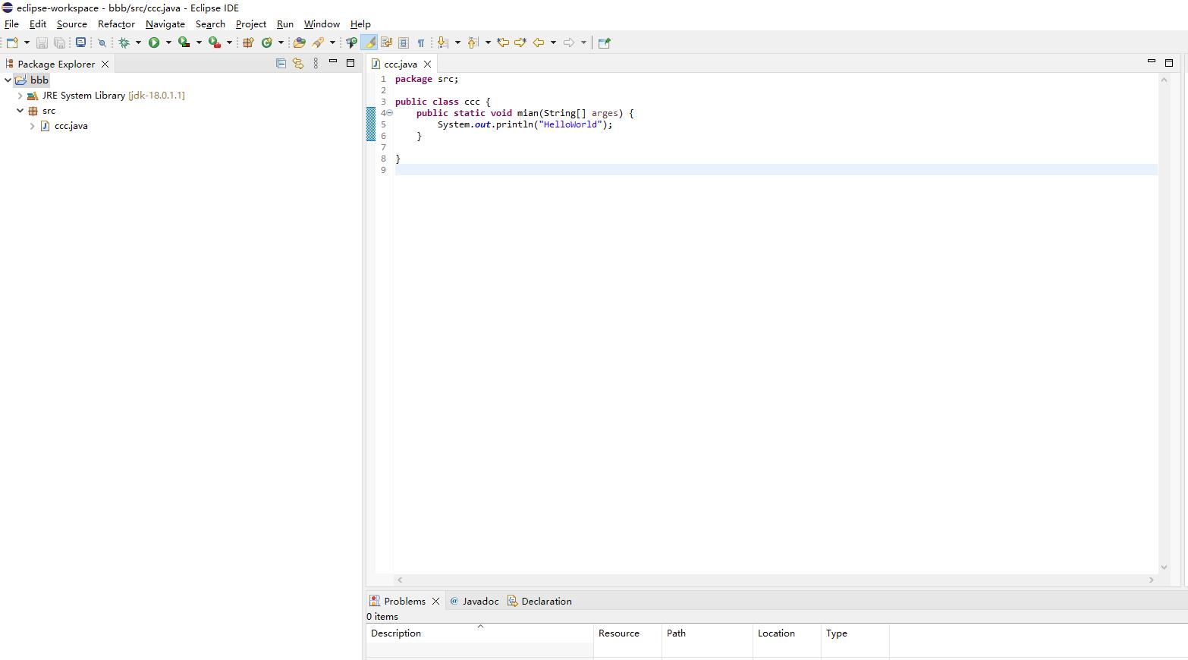Expand ccc.java in the tree
The image size is (1188, 660).
tap(32, 126)
